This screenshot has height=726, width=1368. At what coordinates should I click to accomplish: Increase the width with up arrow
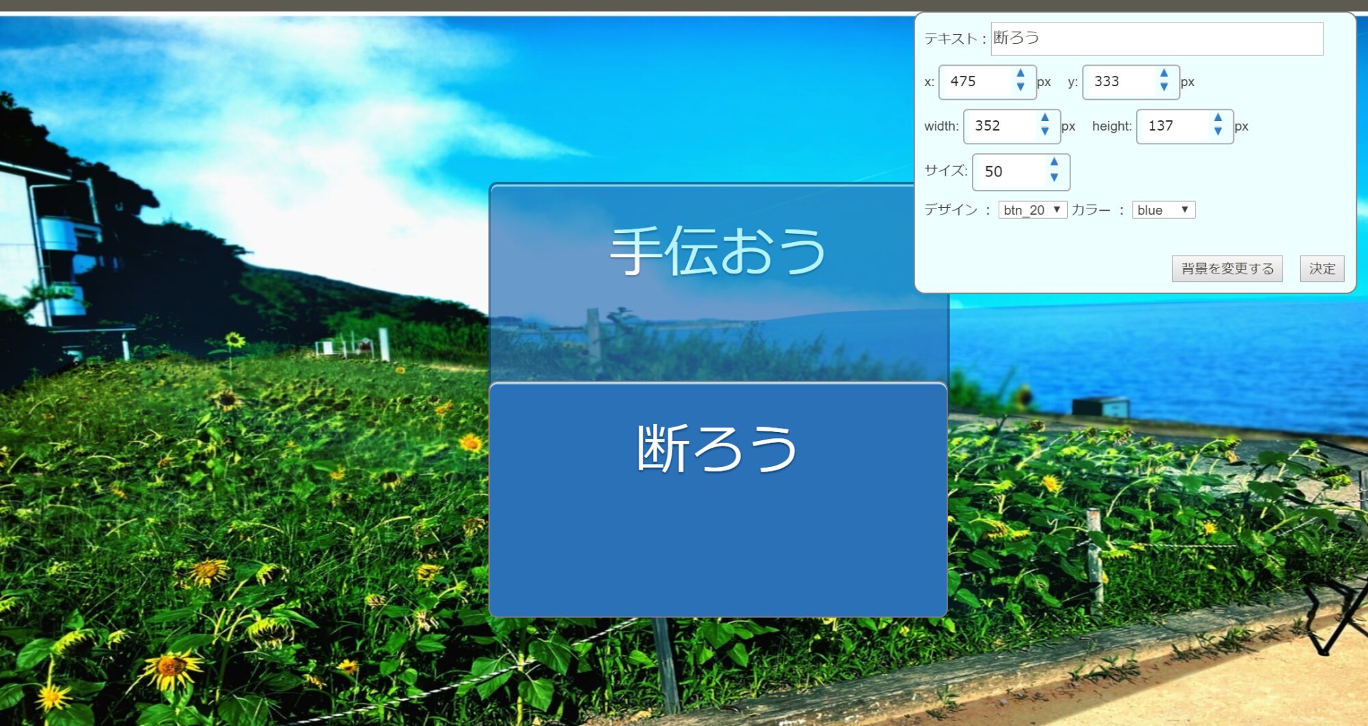coord(1044,118)
